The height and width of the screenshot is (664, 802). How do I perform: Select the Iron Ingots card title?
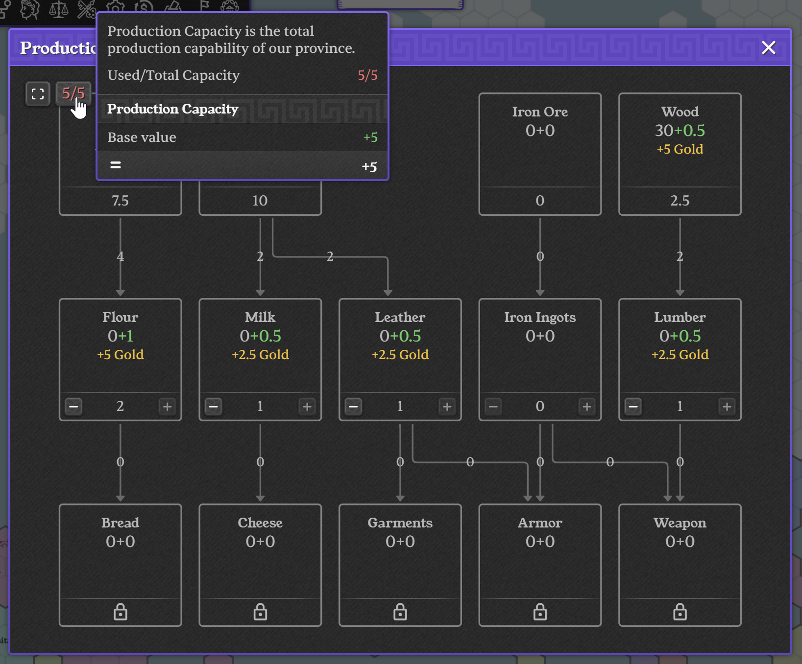tap(540, 318)
